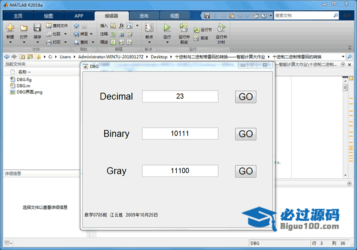
Task: Select the 编辑器 tab
Action: pos(111,16)
